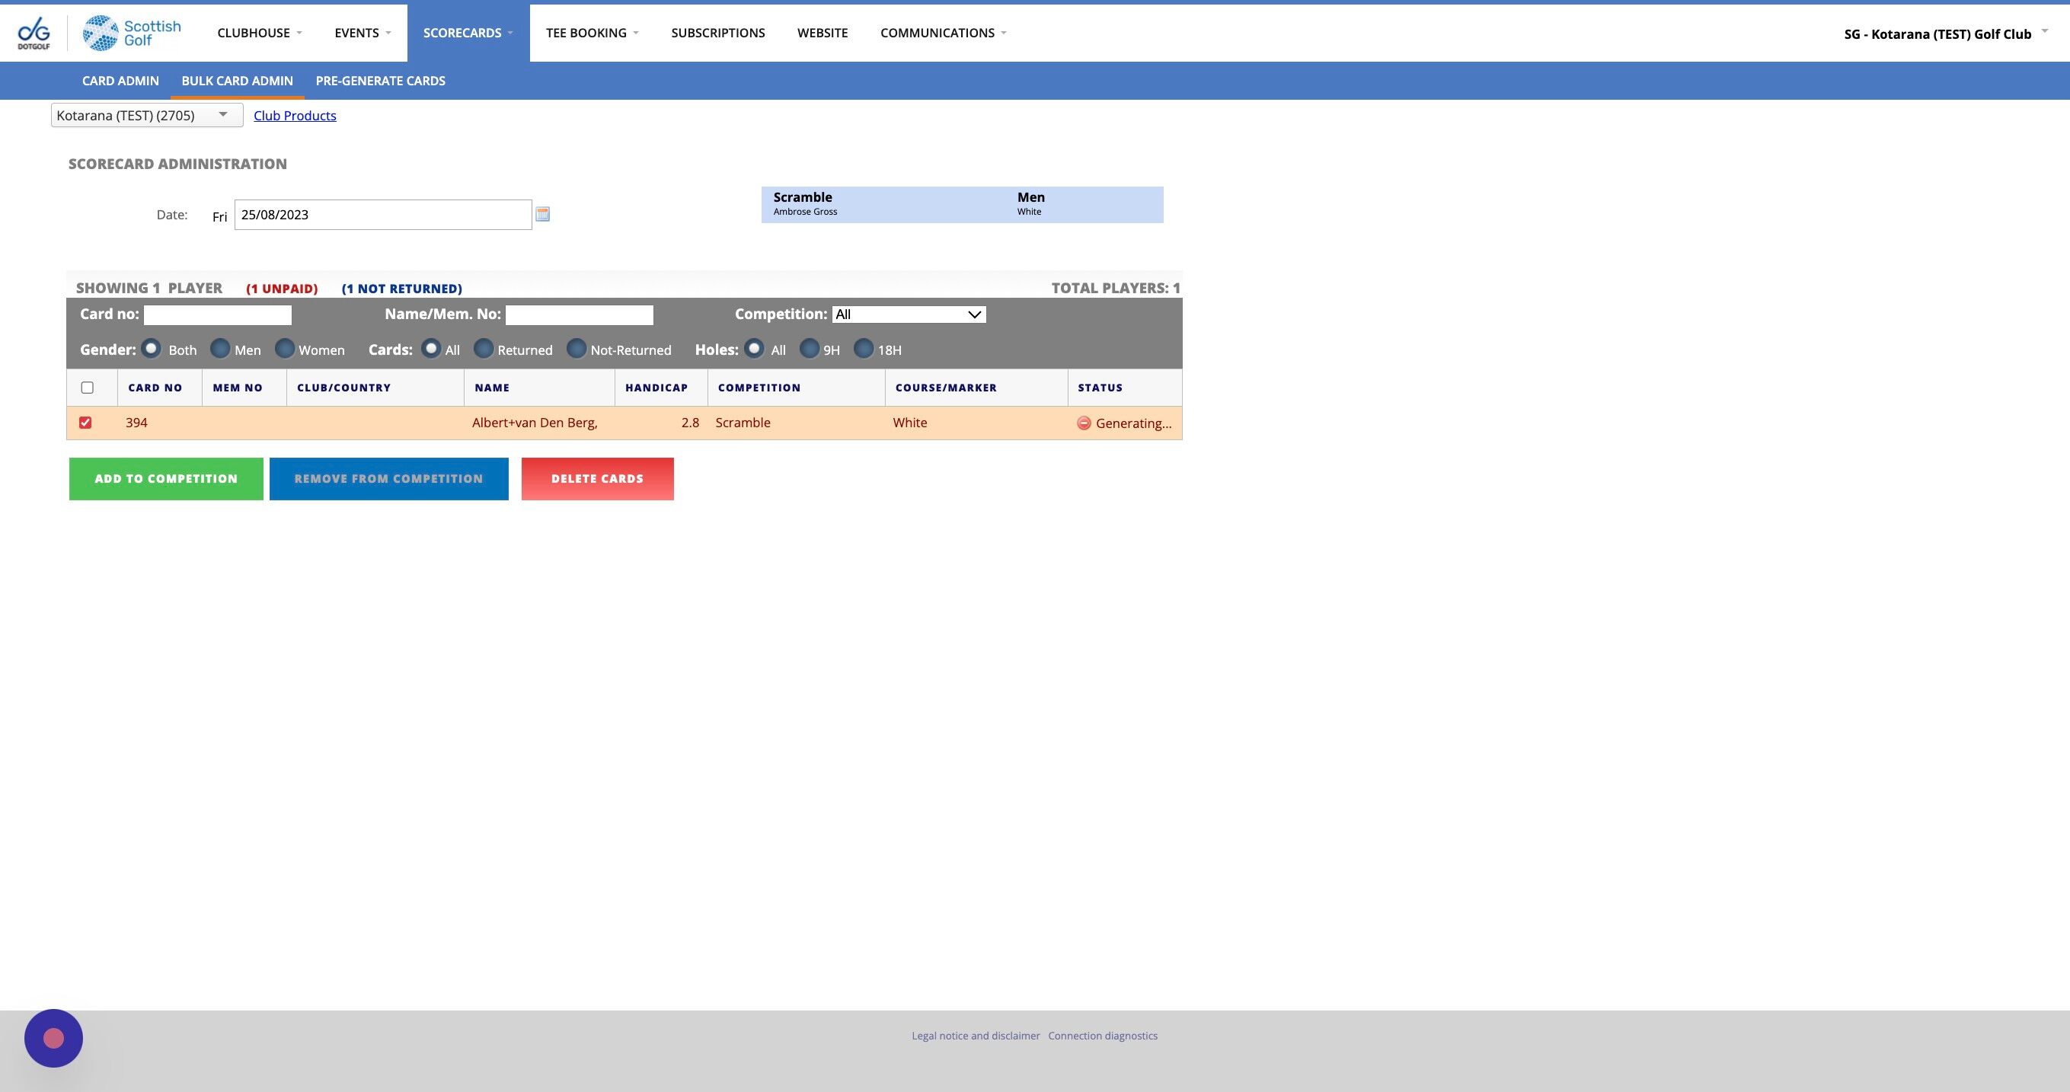
Task: Expand the Kotarana (TEST) club selector
Action: pos(146,115)
